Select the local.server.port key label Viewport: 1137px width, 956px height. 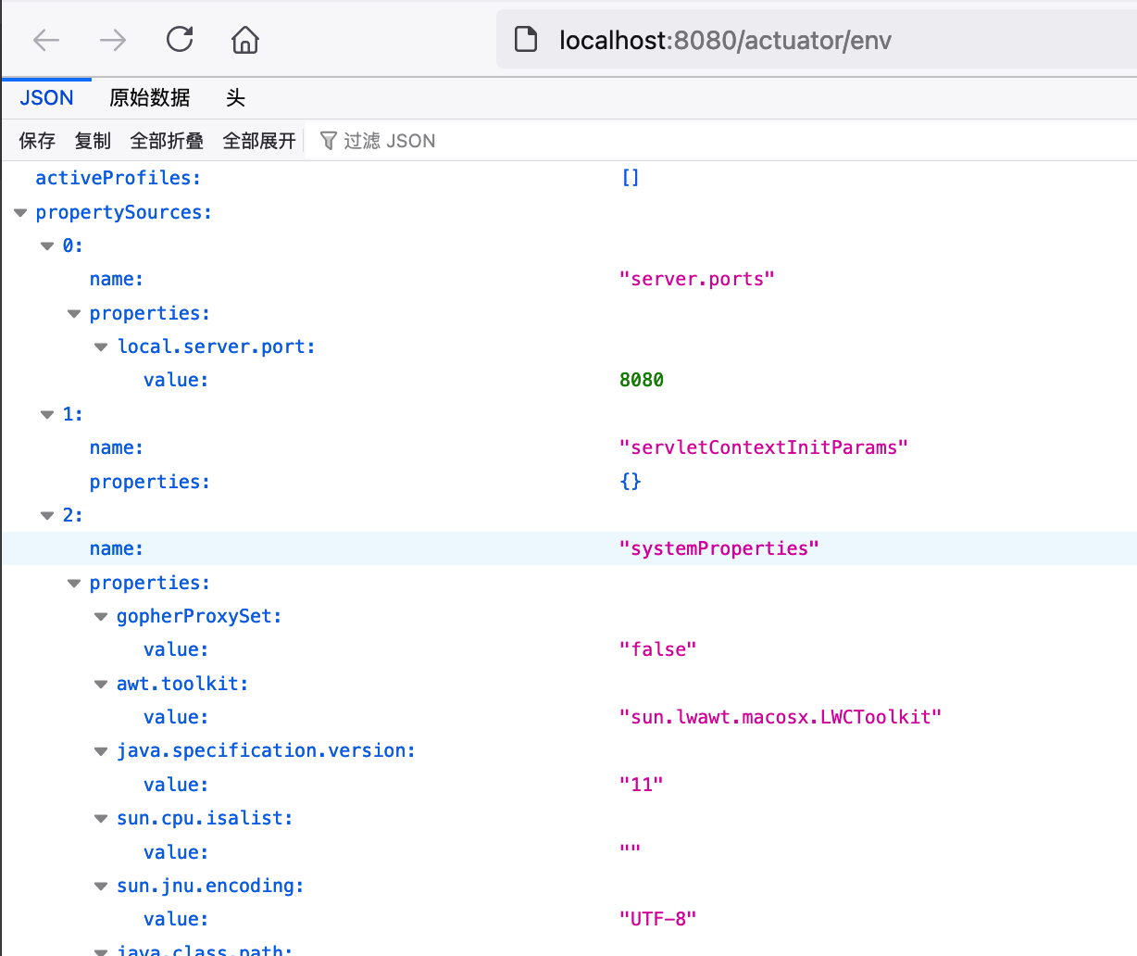[x=217, y=346]
